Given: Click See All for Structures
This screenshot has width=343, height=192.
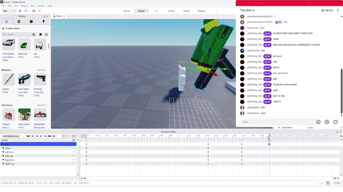Looking at the screenshot, I should [x=42, y=105].
